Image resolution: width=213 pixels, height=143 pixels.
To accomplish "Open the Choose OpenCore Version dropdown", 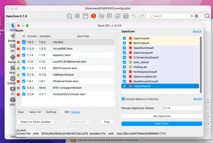I will 182,108.
